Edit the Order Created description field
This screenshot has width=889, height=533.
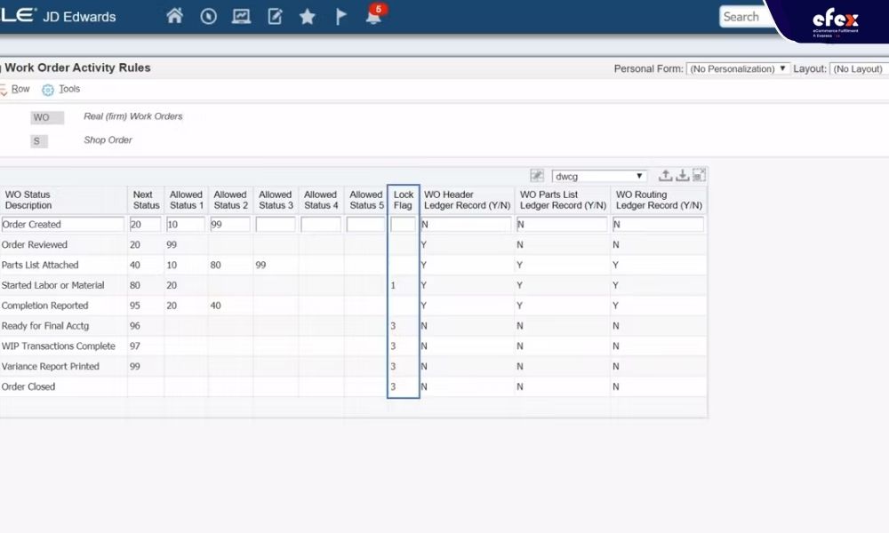point(62,224)
